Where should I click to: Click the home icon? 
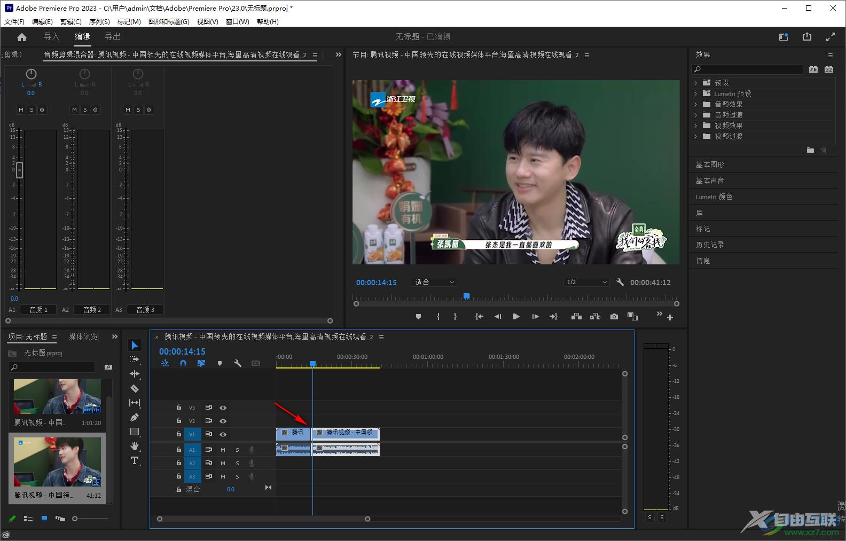pyautogui.click(x=22, y=37)
